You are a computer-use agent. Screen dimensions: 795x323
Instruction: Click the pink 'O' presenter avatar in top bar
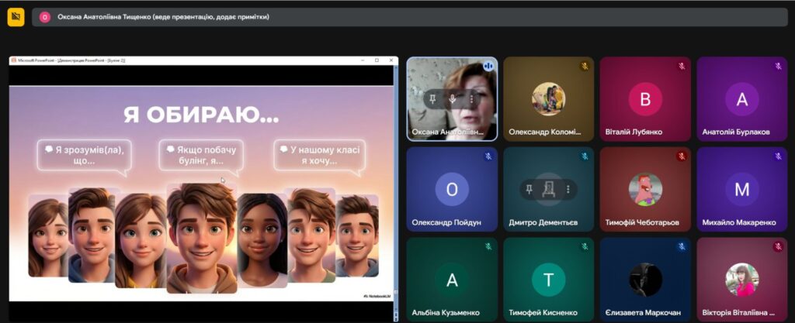pyautogui.click(x=44, y=16)
